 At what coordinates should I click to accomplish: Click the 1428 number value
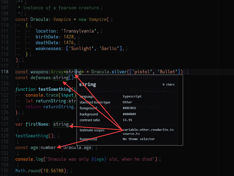tap(69, 37)
